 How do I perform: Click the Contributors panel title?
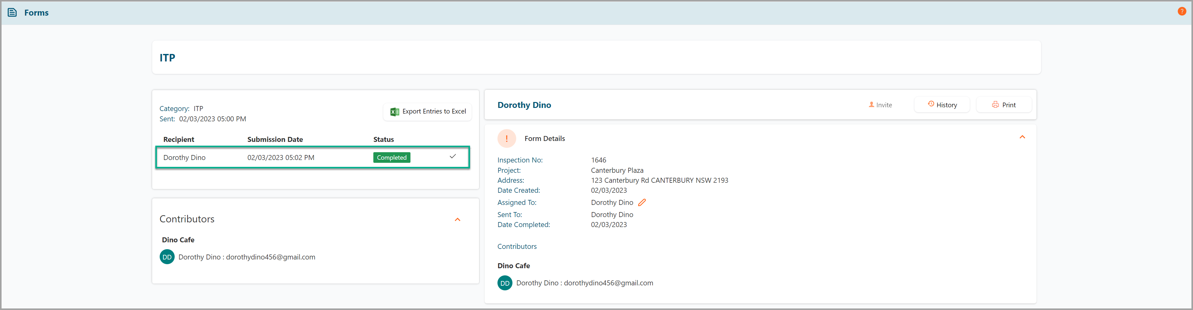pos(187,219)
